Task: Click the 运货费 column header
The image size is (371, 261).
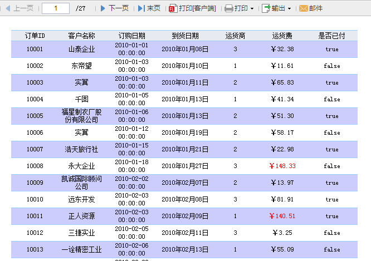Action: coord(282,36)
